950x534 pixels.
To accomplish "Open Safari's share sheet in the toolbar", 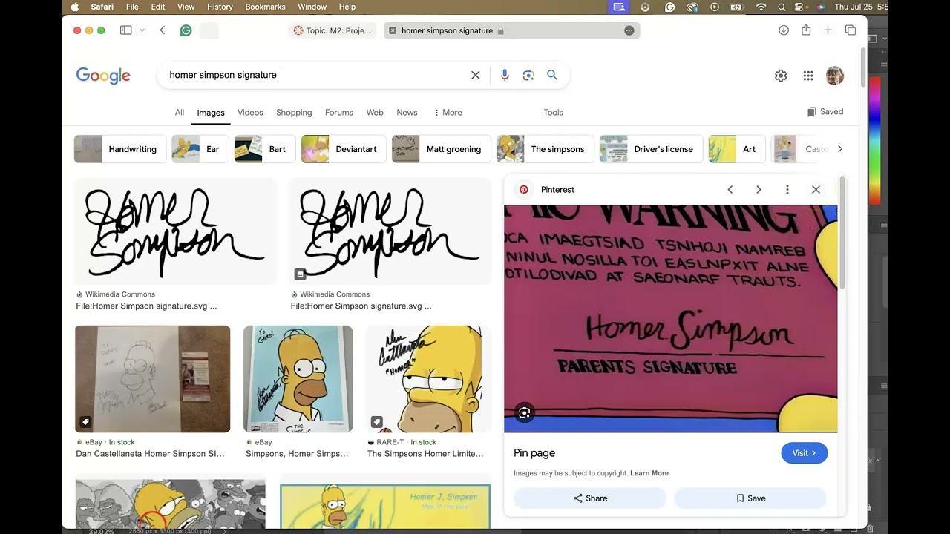I will tap(806, 30).
